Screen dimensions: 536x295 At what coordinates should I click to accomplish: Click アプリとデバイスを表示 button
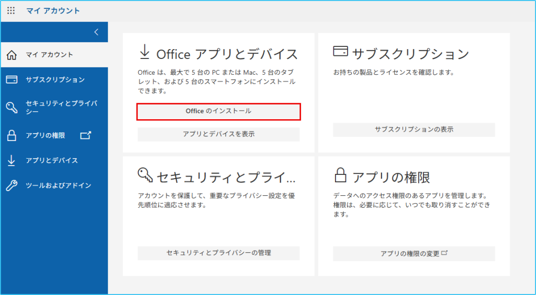(x=218, y=134)
